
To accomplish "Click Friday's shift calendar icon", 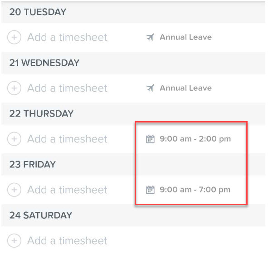I will coord(150,190).
